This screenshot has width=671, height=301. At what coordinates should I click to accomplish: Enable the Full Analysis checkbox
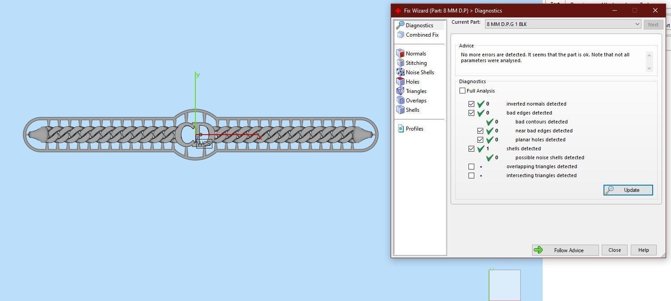pyautogui.click(x=463, y=91)
